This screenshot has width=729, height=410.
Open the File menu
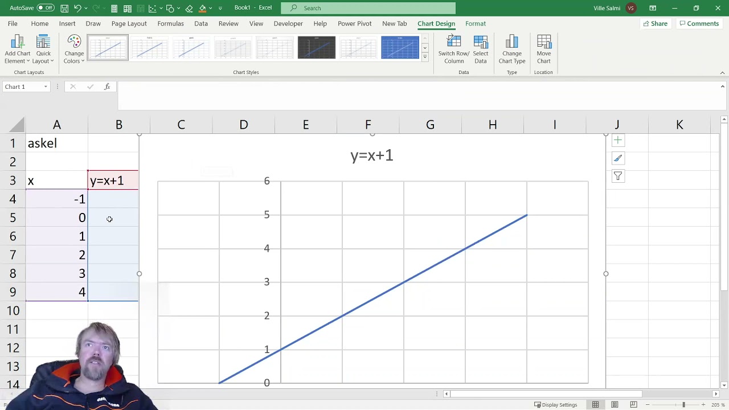(x=13, y=23)
